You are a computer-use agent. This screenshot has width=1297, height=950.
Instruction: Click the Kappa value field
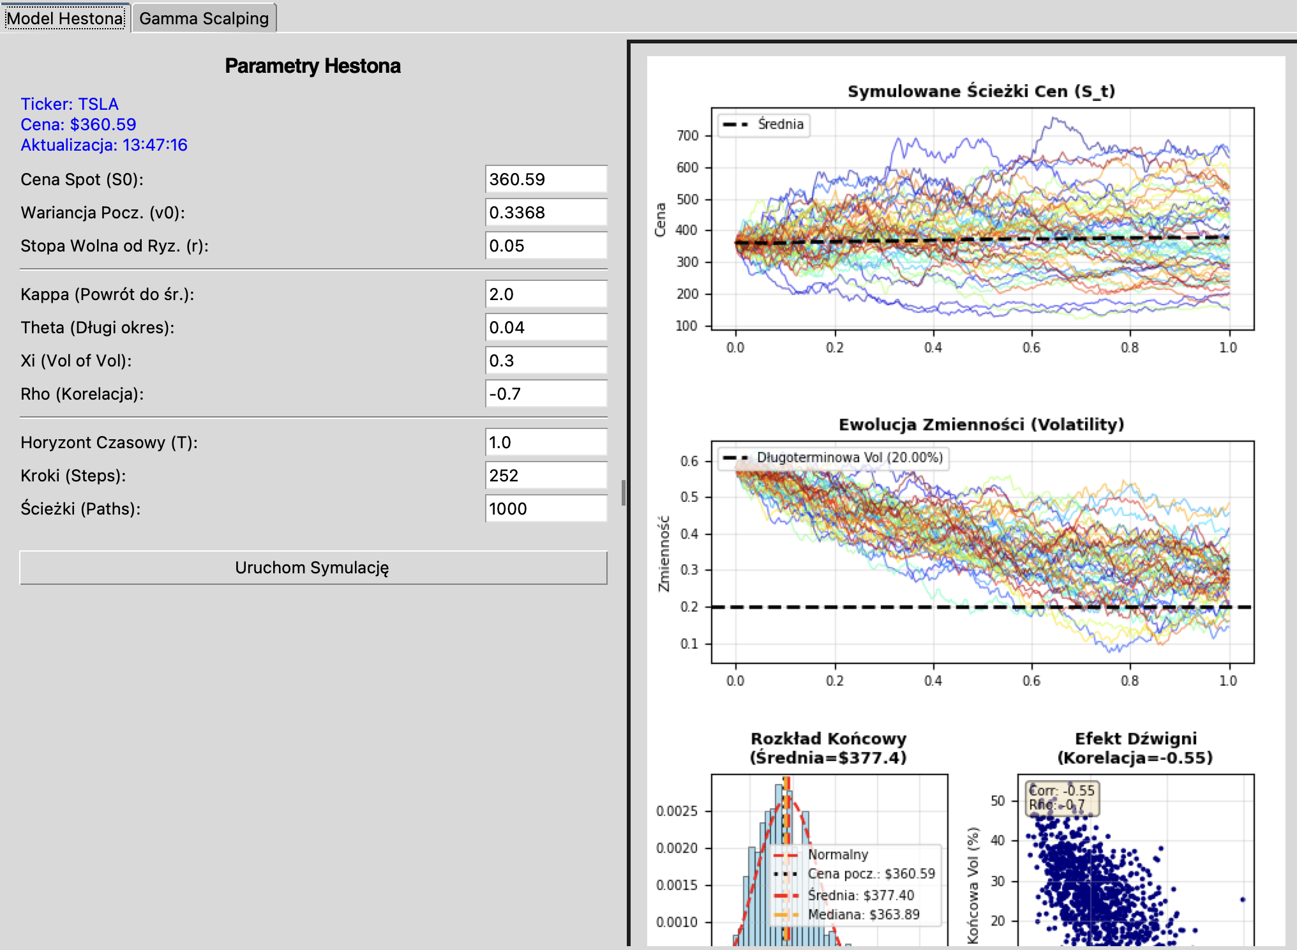[546, 294]
